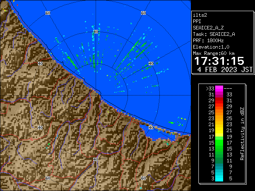
Task: Click the '>33' legend value
Action: (210, 89)
